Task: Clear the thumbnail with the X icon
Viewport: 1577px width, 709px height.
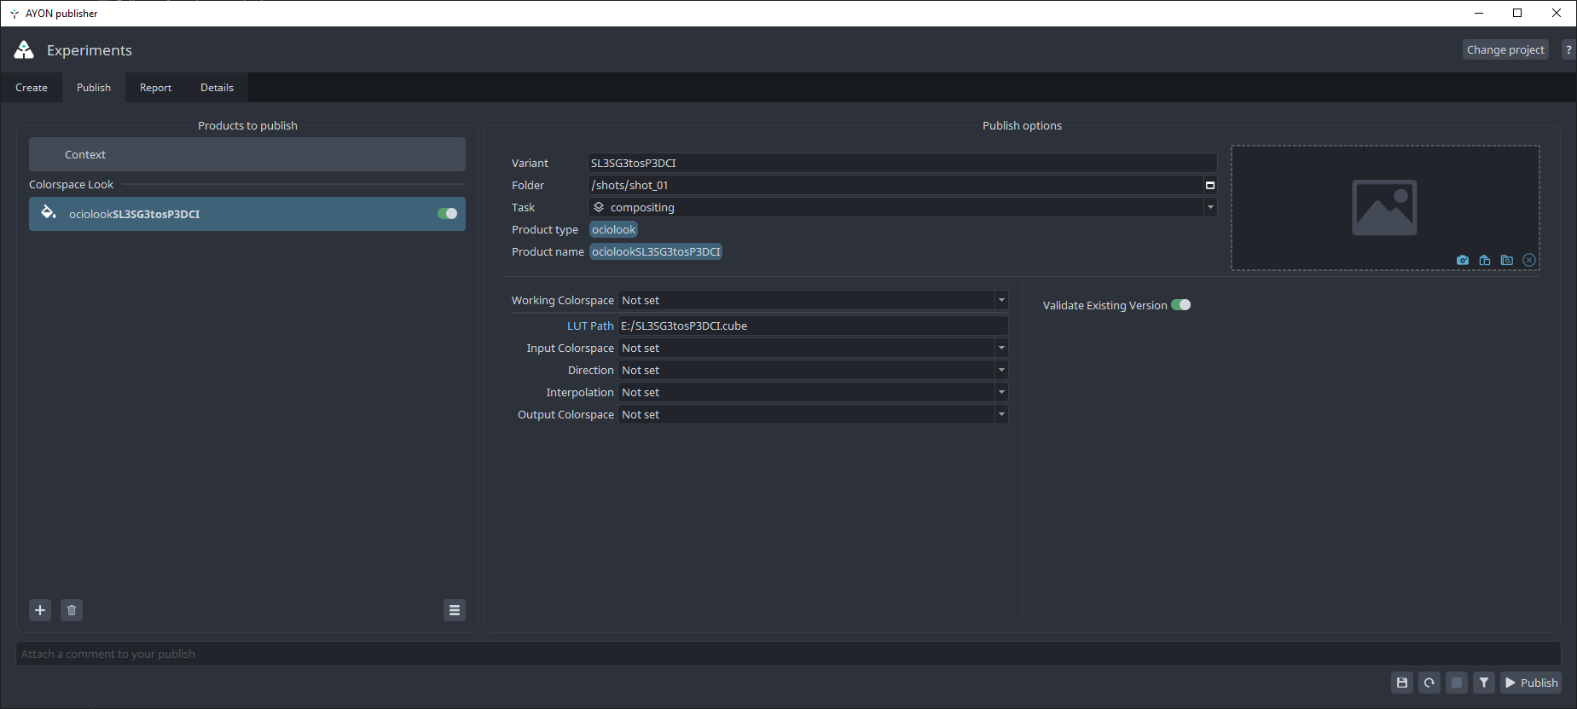Action: [x=1529, y=260]
